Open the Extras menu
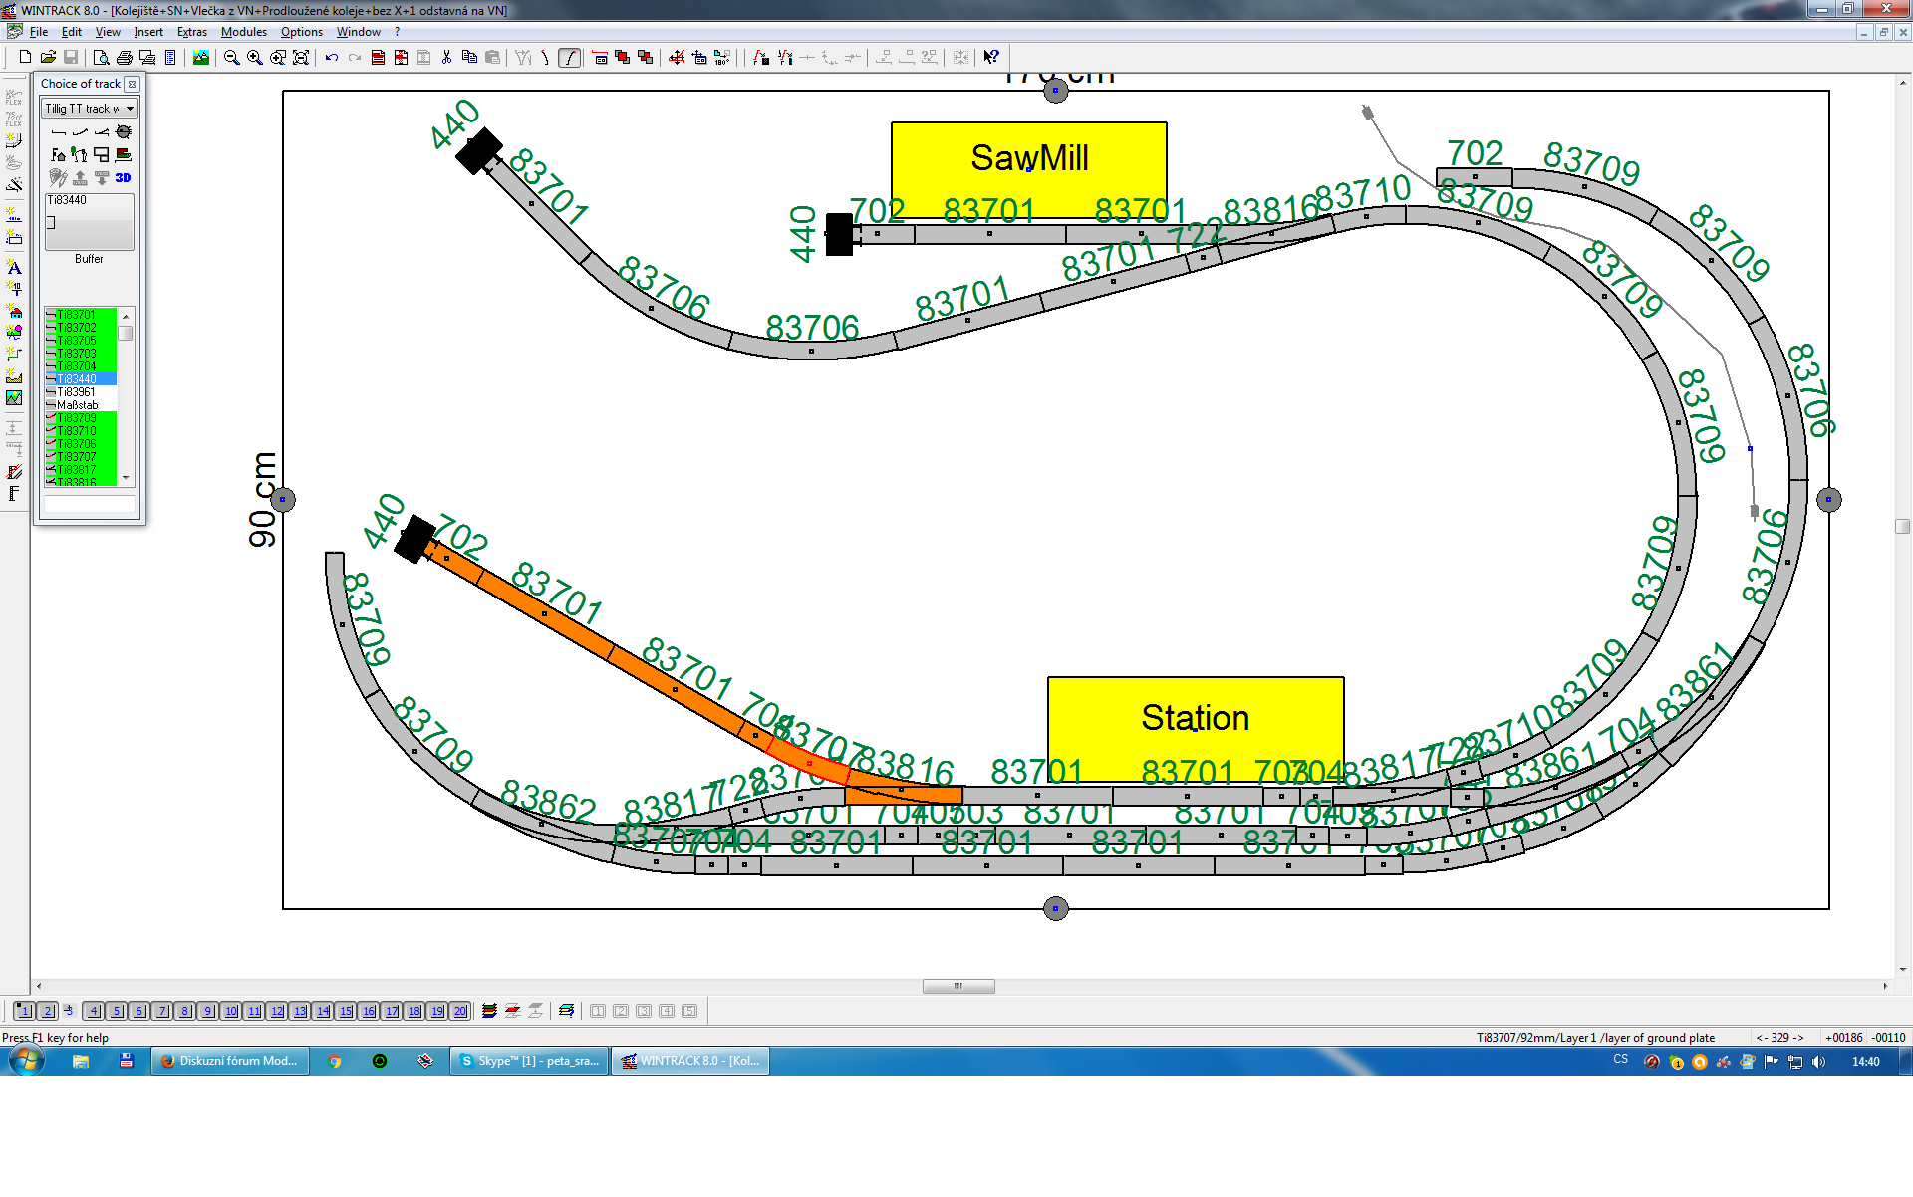 tap(191, 32)
